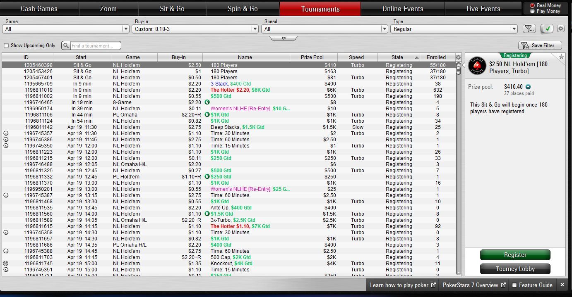Click external link icon after PokerStars 7 Overview
This screenshot has height=297, width=572.
pyautogui.click(x=503, y=285)
